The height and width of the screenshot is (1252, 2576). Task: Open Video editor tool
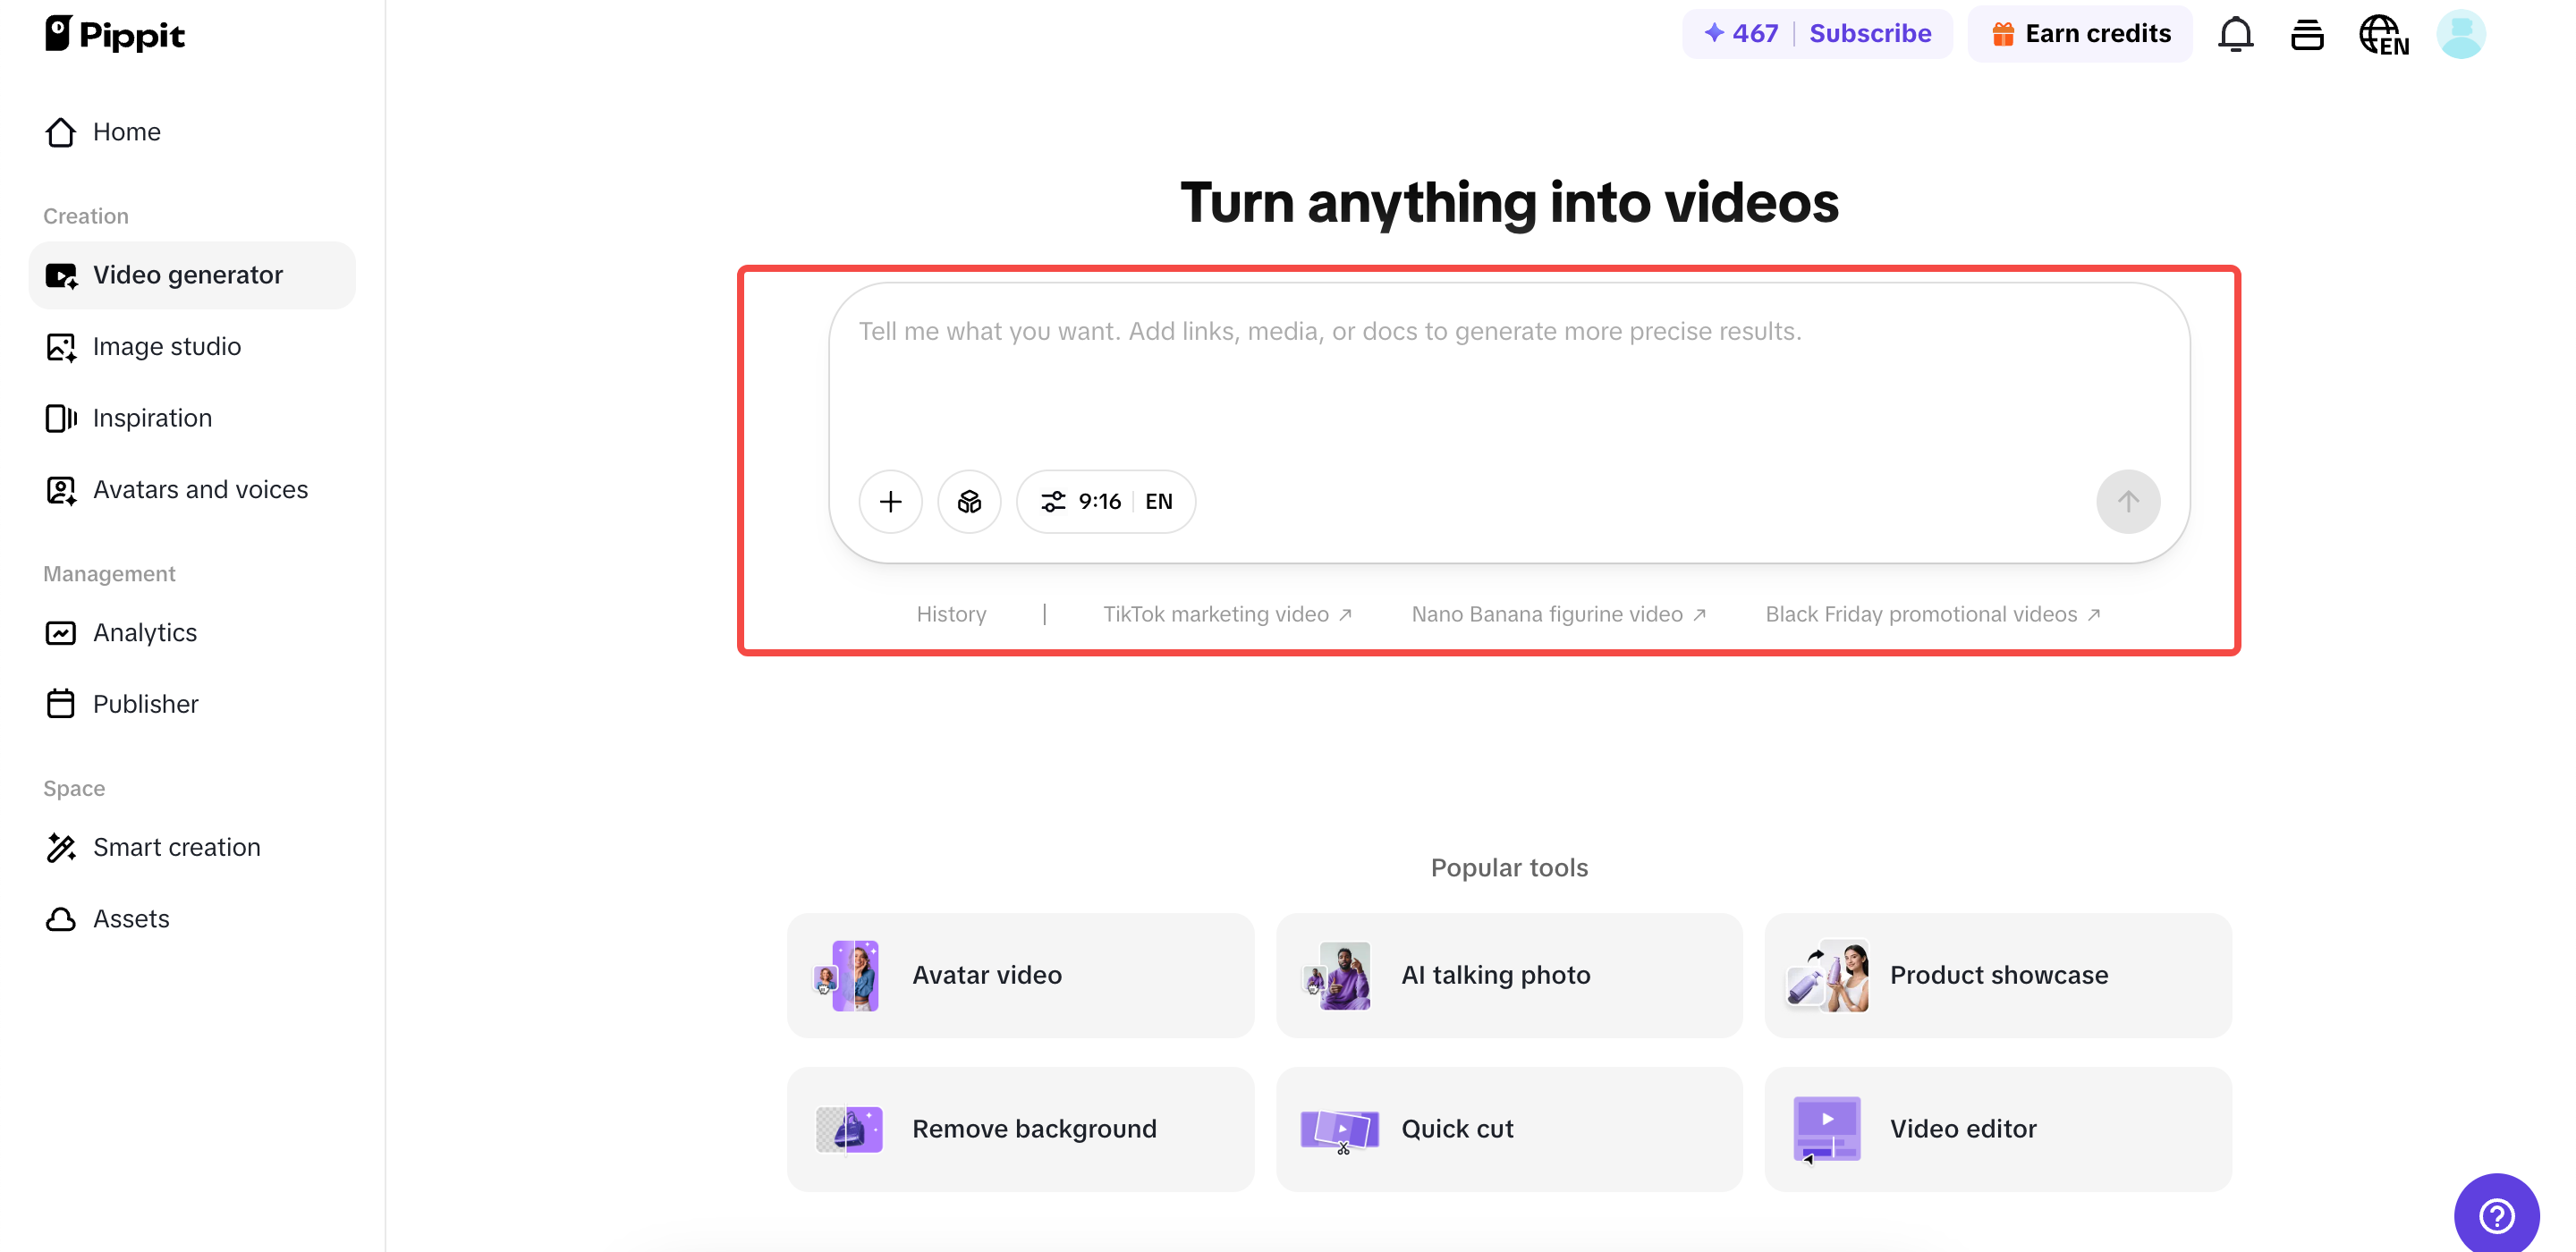pyautogui.click(x=1998, y=1129)
